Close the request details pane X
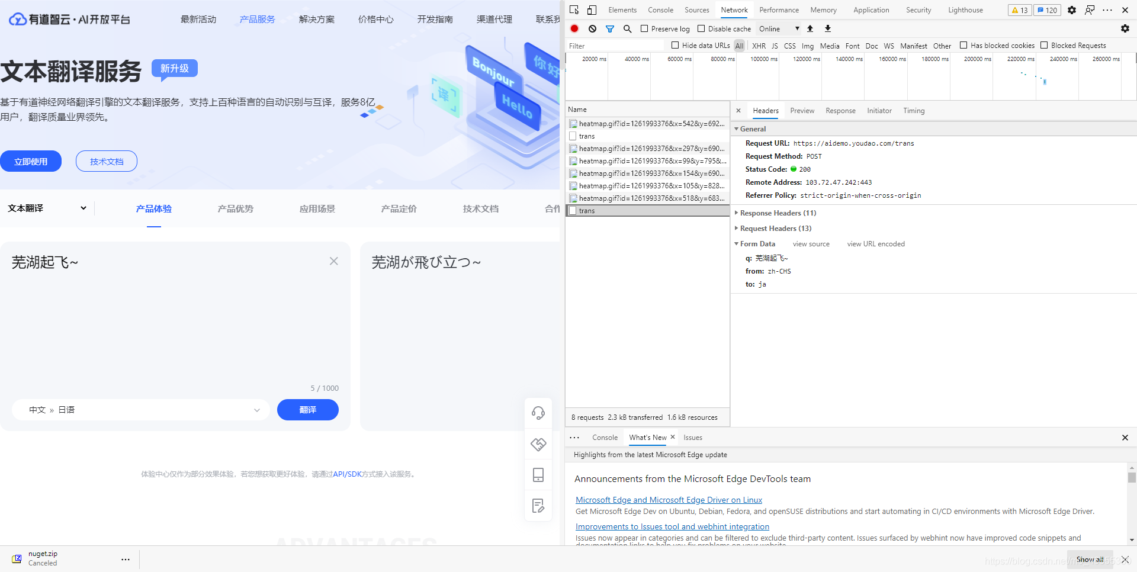Viewport: 1137px width, 572px height. (x=738, y=111)
